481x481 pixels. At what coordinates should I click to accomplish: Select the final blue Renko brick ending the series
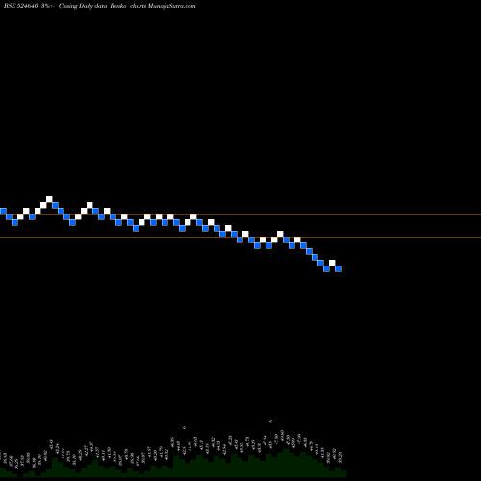pos(338,268)
